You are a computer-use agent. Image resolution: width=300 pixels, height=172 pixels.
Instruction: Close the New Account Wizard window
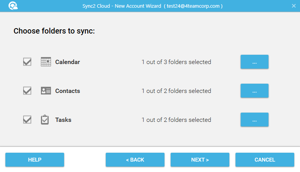pos(294,6)
